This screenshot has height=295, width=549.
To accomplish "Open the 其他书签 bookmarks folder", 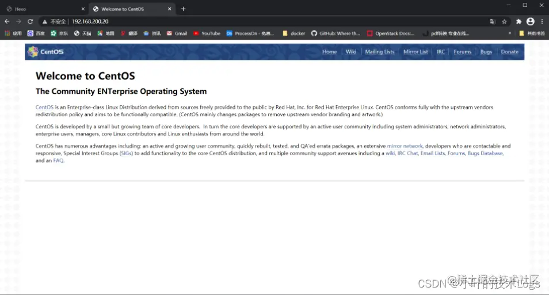I will tap(532, 33).
